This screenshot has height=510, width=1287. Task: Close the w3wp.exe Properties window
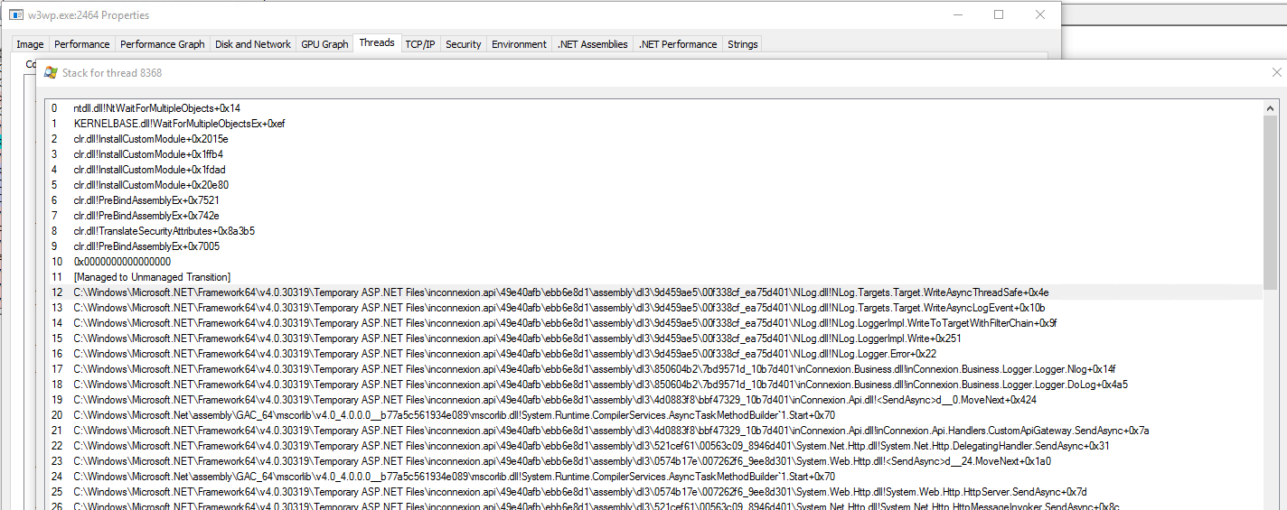[x=1040, y=14]
